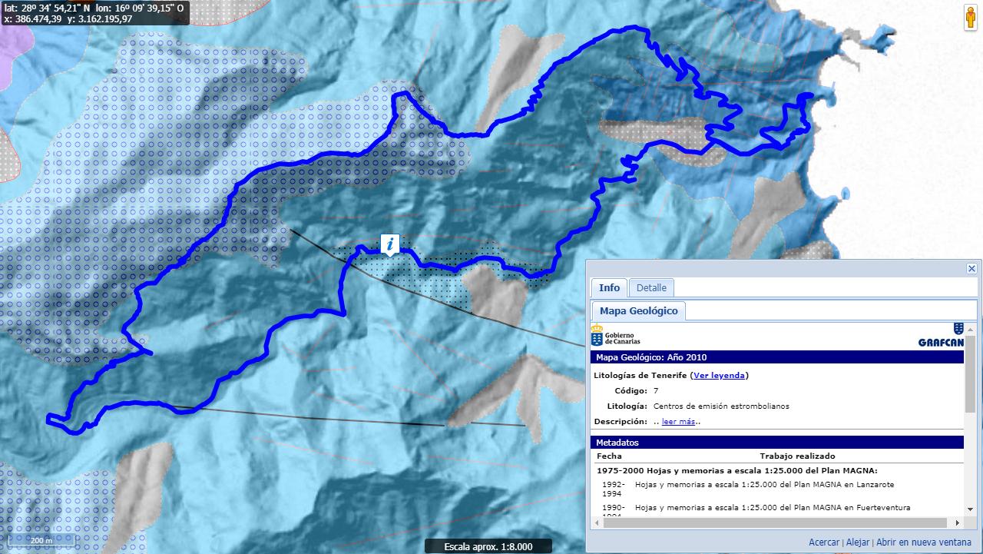Click the 'Trabajo realizado' column header
Screen dimensions: 983x554
pyautogui.click(x=797, y=456)
